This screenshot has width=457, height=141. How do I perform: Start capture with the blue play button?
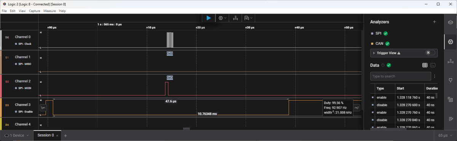tap(208, 18)
